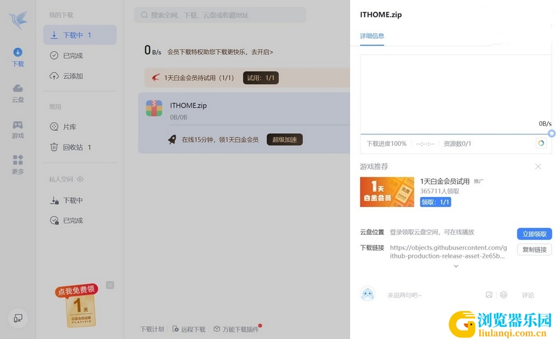
Task: Click the Xunlei bird logo
Action: (x=18, y=20)
